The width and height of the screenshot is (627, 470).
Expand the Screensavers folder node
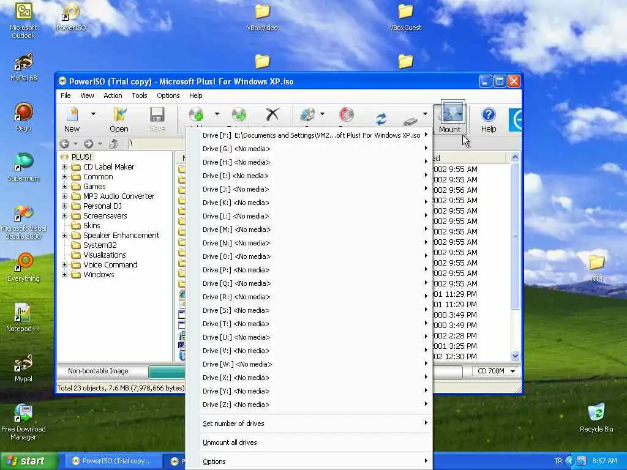[64, 216]
